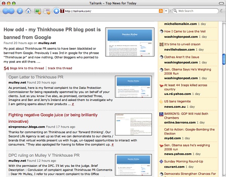Screen dimensions: 226x177
Task: Click site icon beside 'It's time to unveil crayon'
Action: (x=161, y=44)
